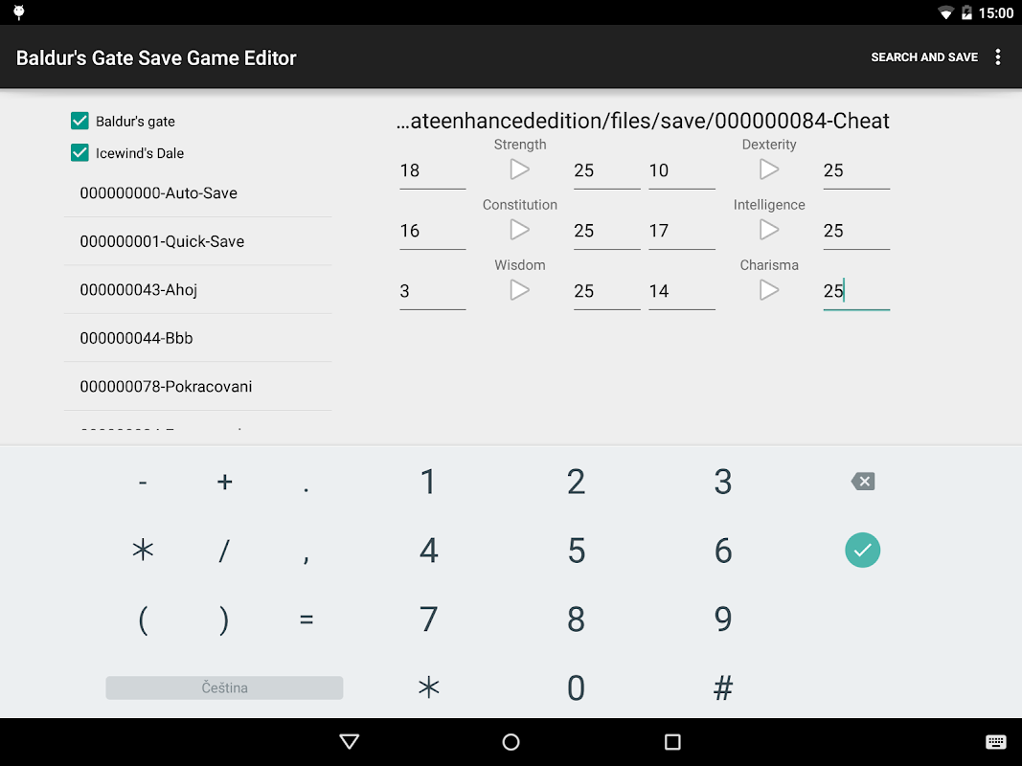
Task: Tap the Strength arrow copy button
Action: (x=519, y=169)
